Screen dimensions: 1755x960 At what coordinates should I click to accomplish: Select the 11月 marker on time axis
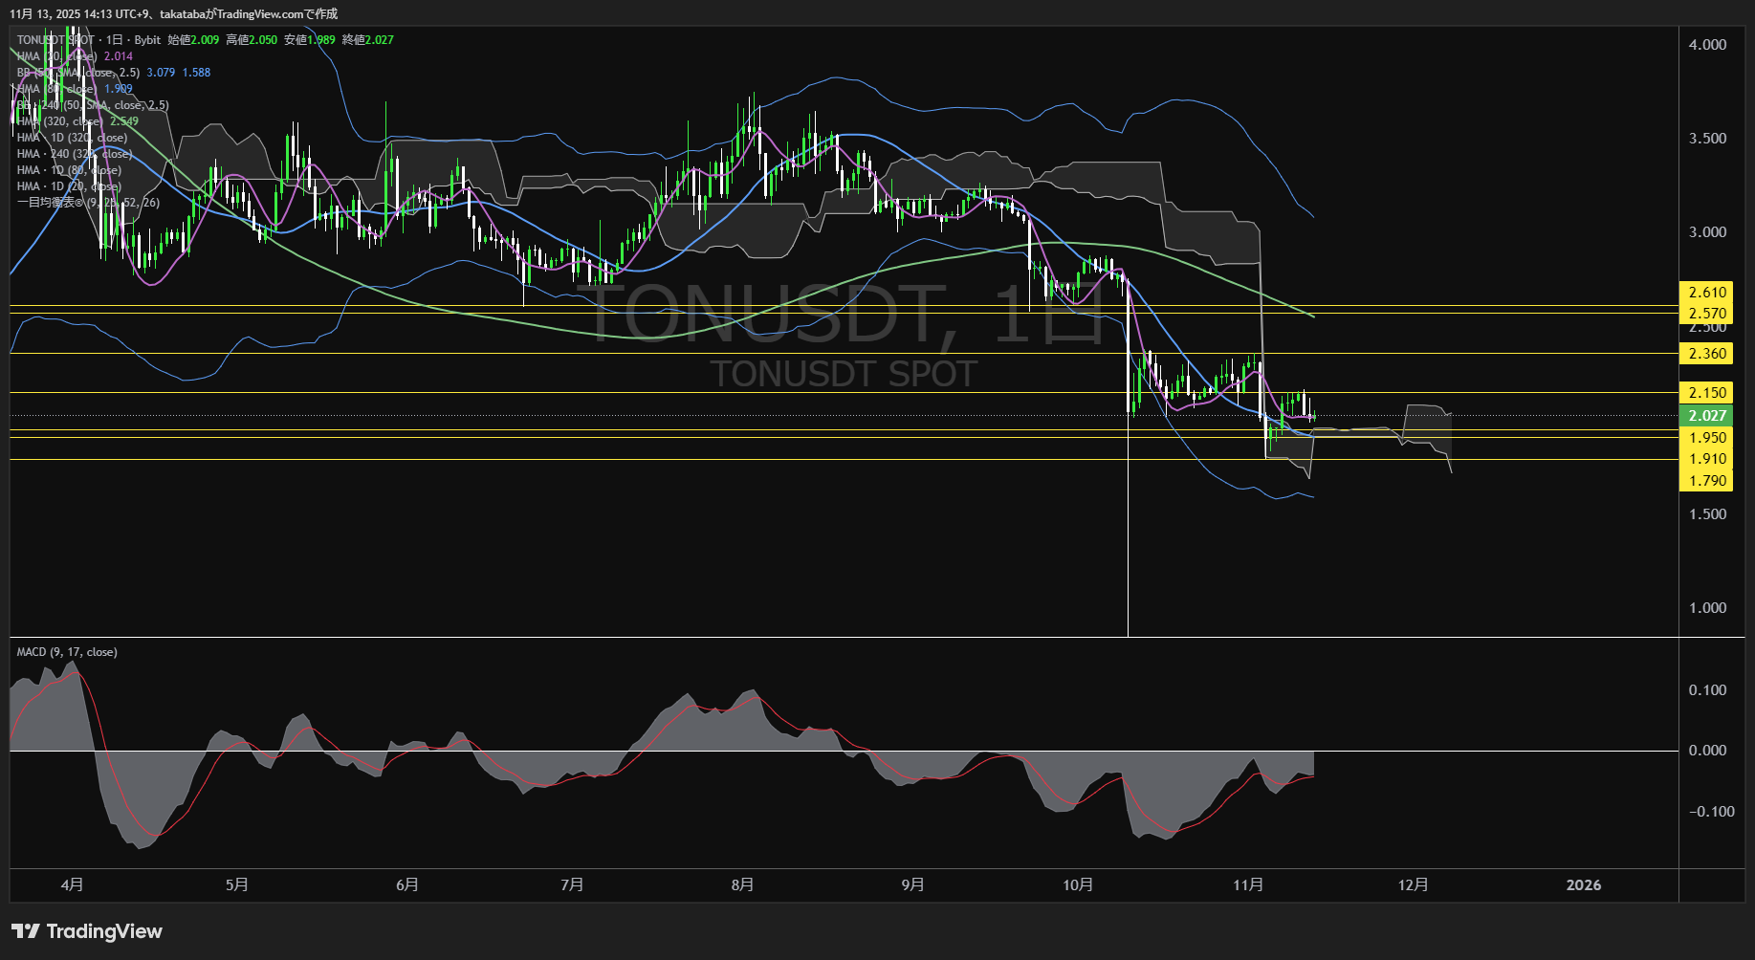pos(1248,884)
